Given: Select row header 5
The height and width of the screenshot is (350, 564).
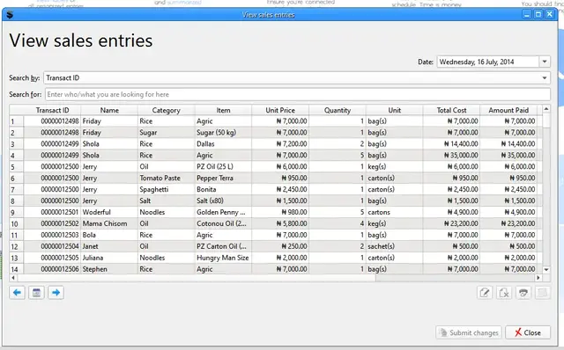Looking at the screenshot, I should 16,167.
